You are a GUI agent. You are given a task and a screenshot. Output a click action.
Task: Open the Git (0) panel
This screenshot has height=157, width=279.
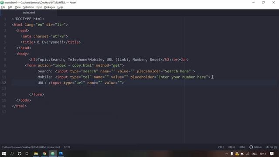tap(271, 147)
